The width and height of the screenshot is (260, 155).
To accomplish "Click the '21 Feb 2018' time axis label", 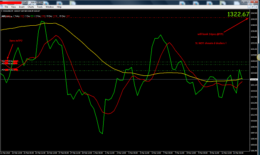I will [5, 153].
